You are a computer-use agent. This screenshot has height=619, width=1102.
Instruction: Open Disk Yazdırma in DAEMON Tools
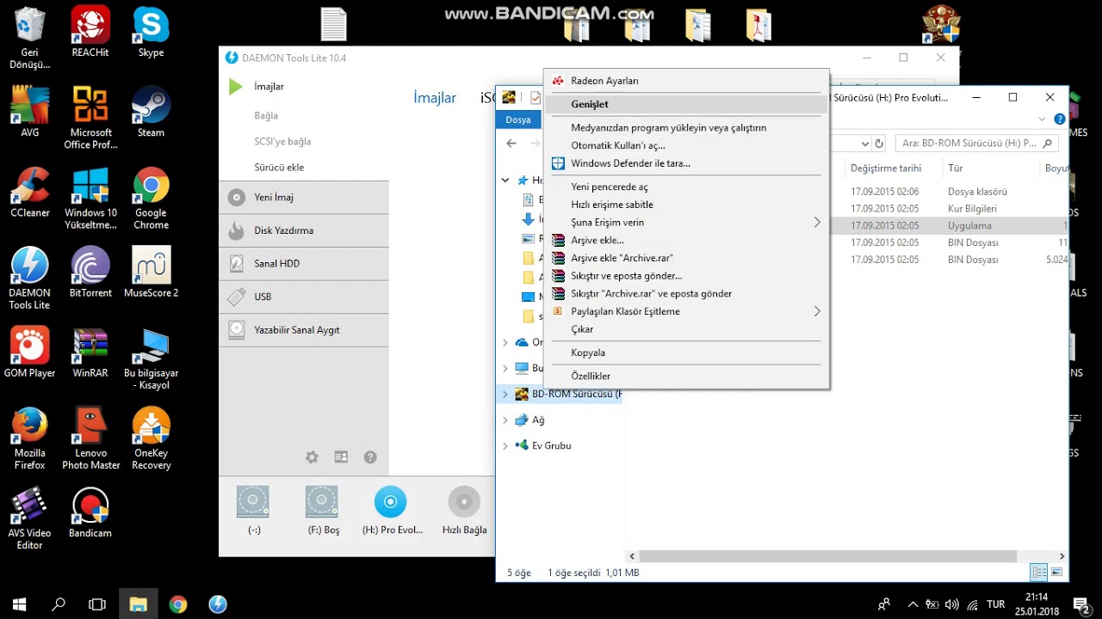304,230
